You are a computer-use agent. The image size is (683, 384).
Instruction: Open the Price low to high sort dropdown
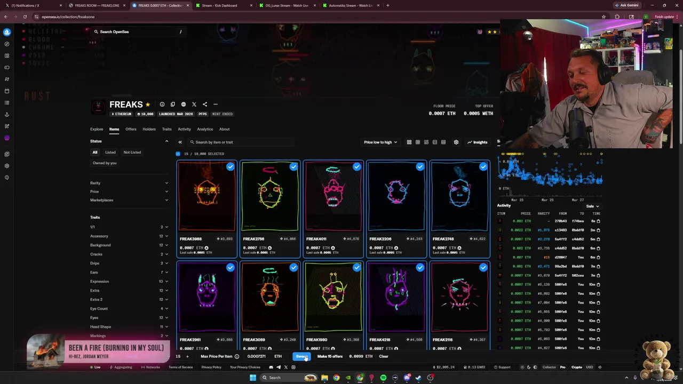380,142
